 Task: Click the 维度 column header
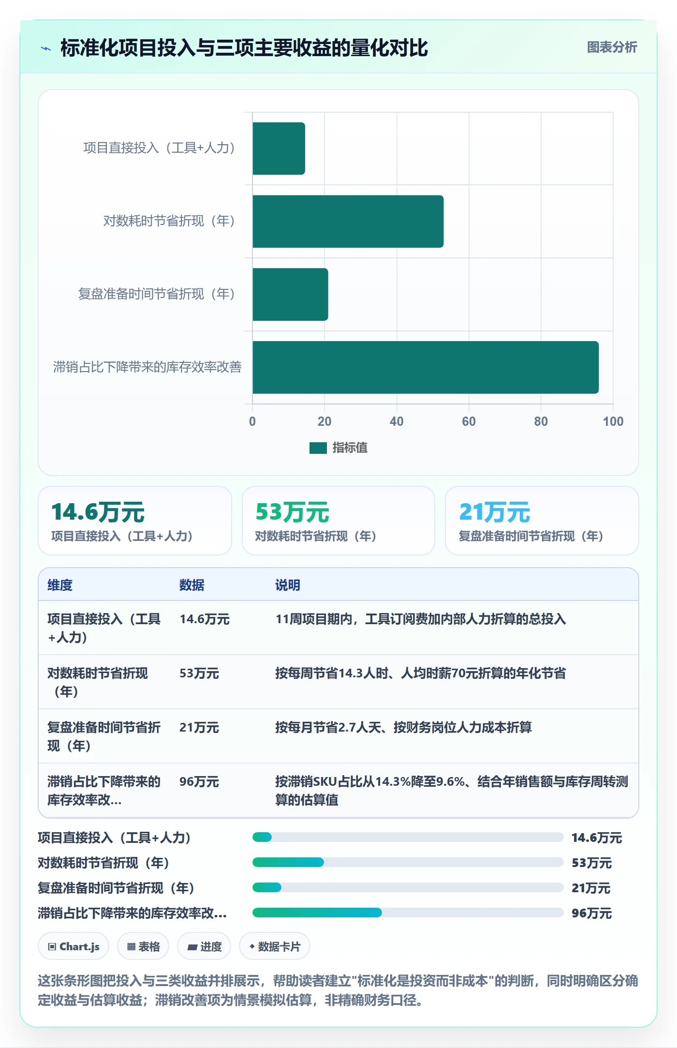(x=60, y=585)
